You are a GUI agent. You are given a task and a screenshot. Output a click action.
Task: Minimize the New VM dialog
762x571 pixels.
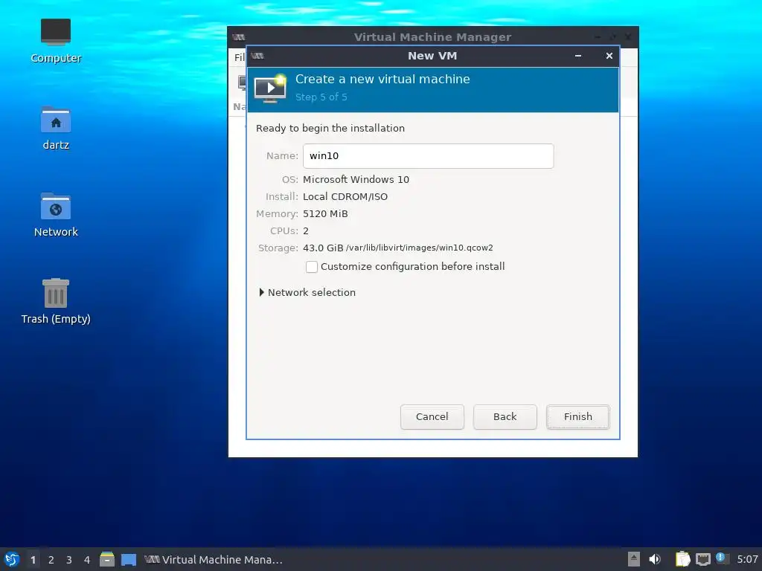tap(577, 56)
